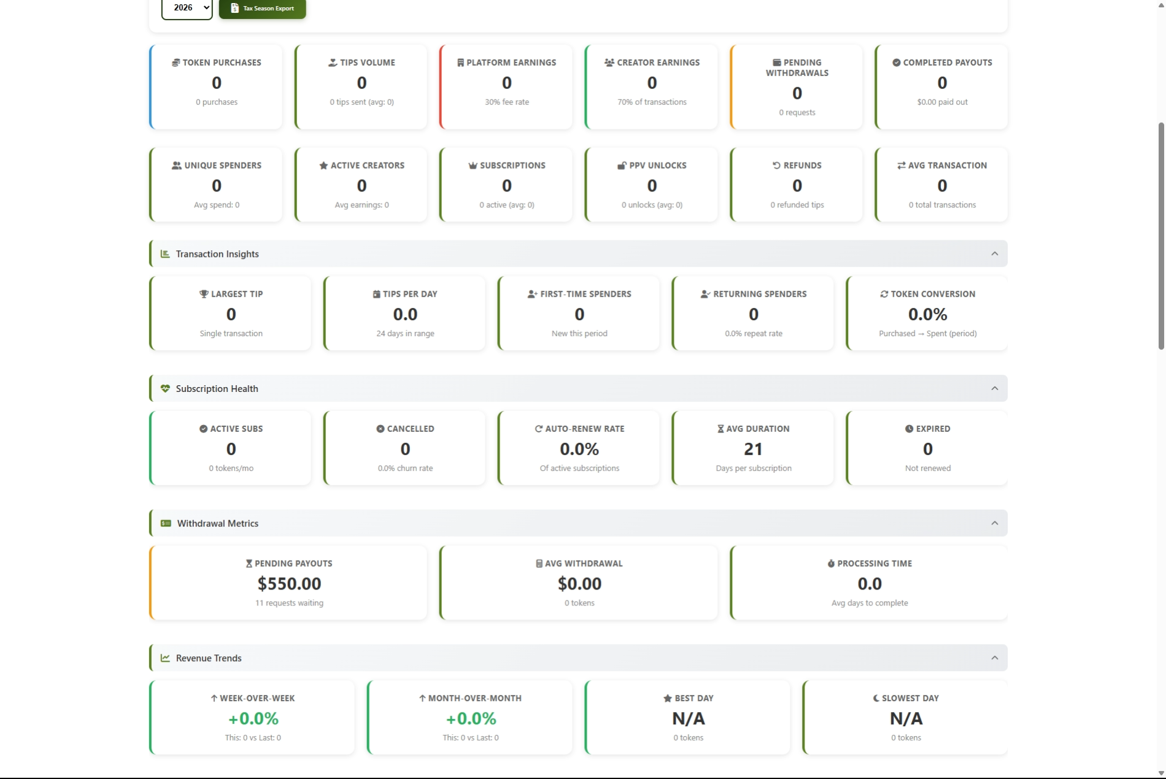Click the Slowest Day moon icon

[876, 698]
